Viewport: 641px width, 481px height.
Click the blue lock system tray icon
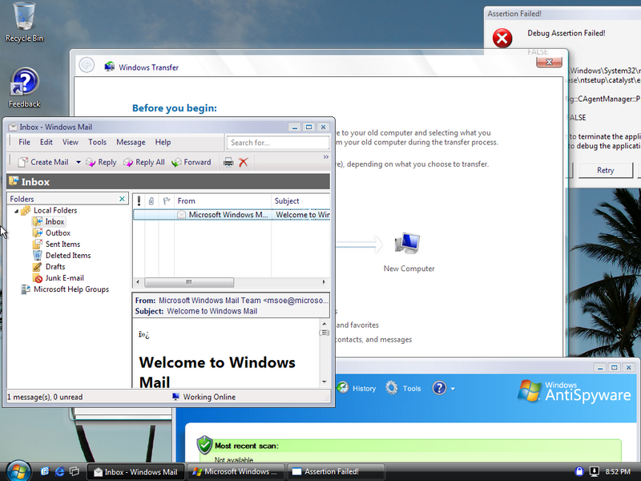tap(579, 471)
